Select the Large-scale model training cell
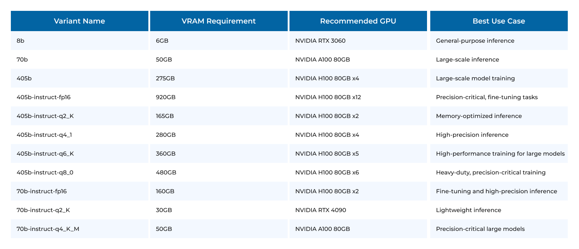The height and width of the screenshot is (249, 579). (475, 79)
